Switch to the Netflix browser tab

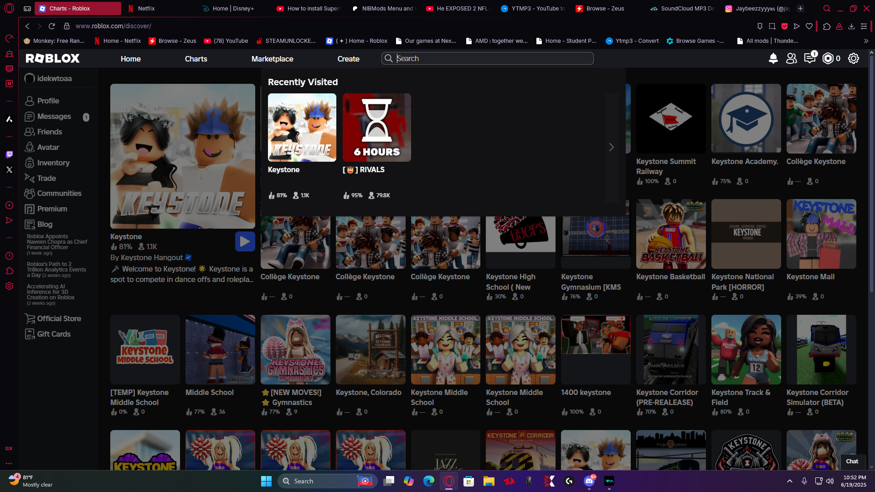(146, 8)
